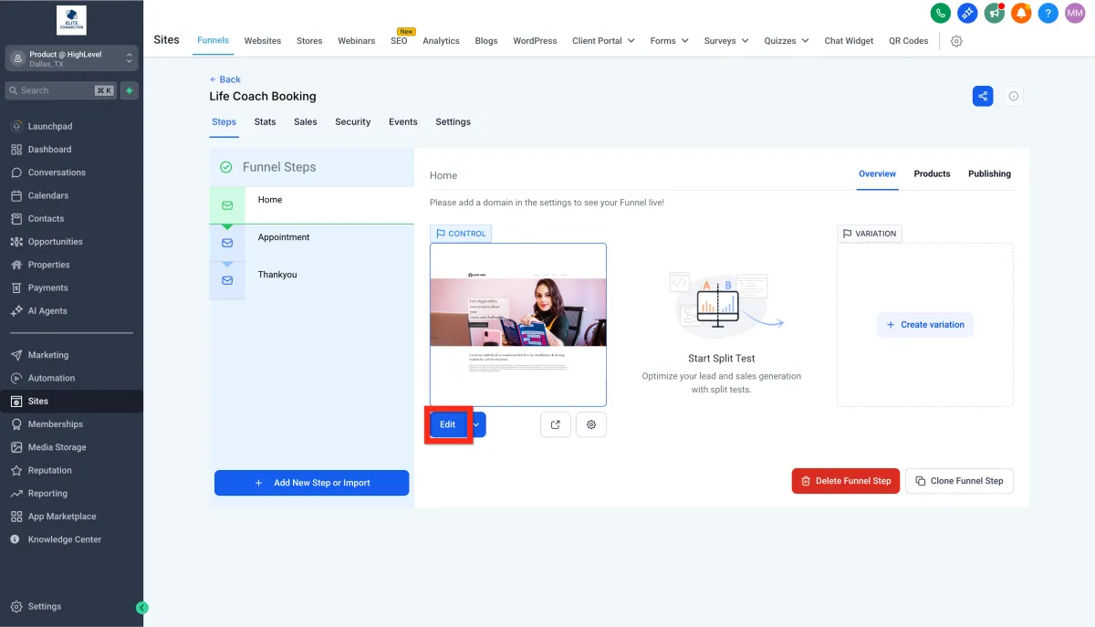The width and height of the screenshot is (1095, 627).
Task: Click the blue share funnel icon
Action: point(983,96)
